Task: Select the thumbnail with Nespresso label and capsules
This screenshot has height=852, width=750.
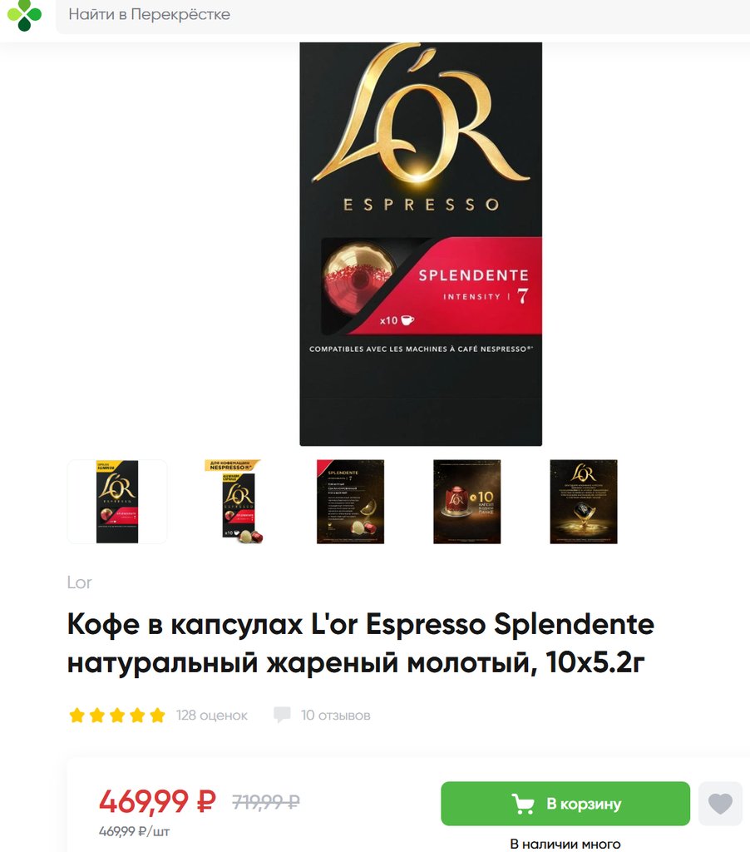Action: tap(234, 502)
